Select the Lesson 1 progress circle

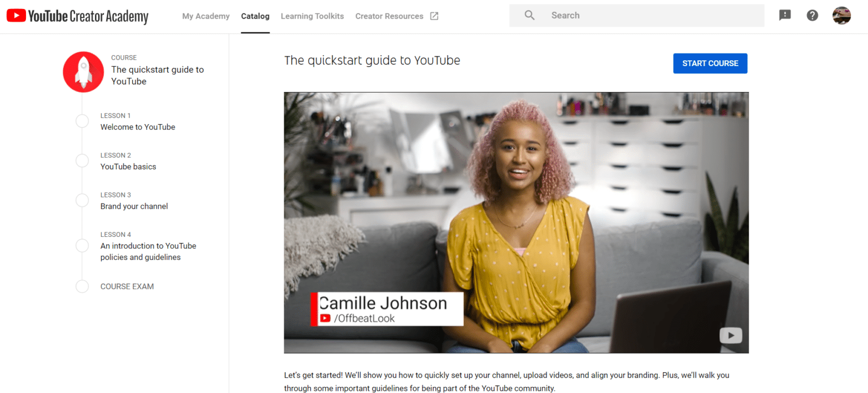[83, 121]
